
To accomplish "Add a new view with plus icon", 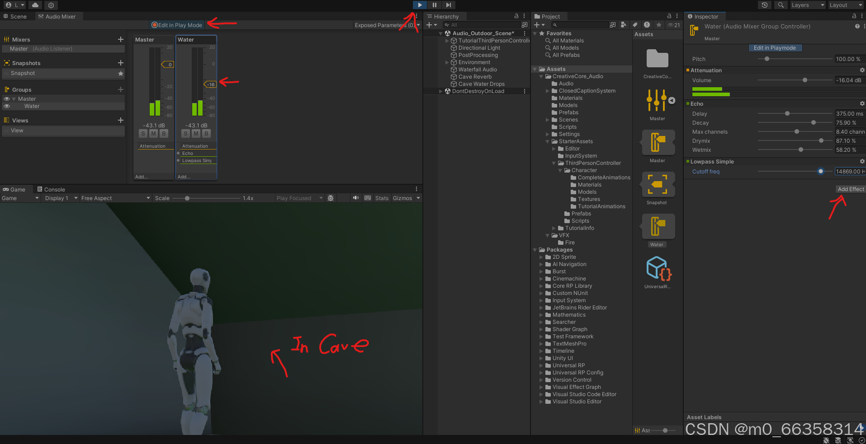I will (x=121, y=120).
